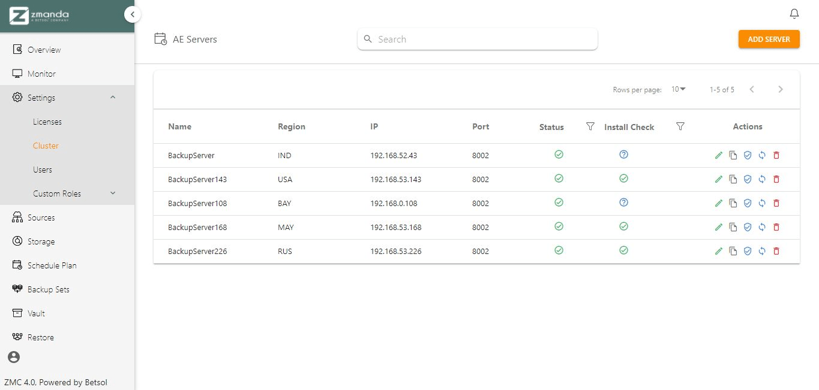
Task: Collapse the Settings menu section
Action: coord(113,97)
